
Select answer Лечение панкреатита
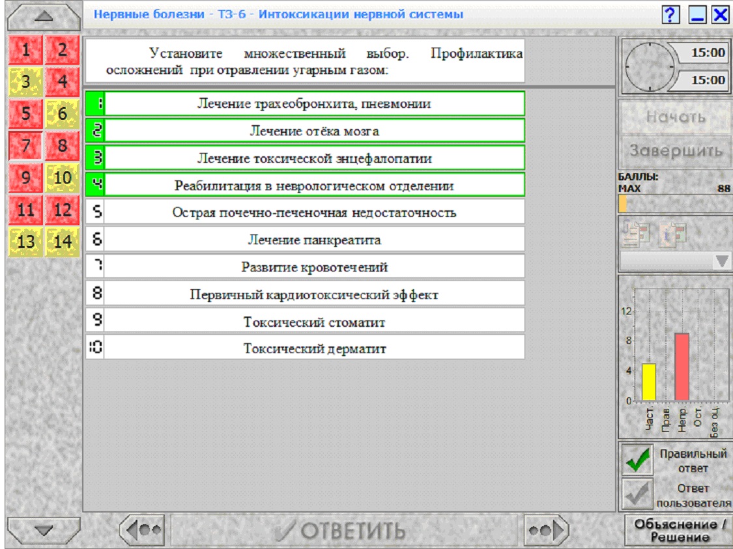(x=306, y=239)
